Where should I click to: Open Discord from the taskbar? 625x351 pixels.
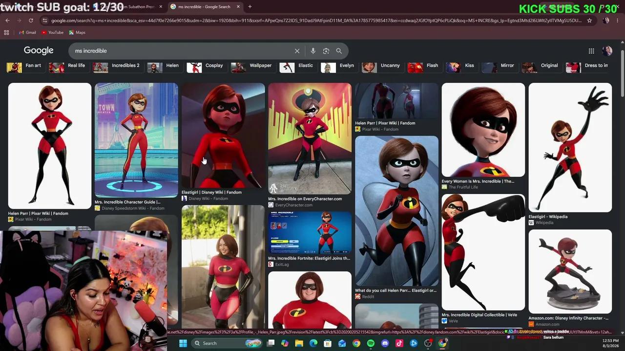(x=385, y=343)
